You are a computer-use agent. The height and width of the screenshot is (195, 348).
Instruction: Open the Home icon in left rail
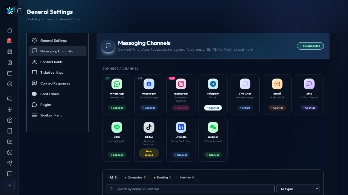click(10, 30)
